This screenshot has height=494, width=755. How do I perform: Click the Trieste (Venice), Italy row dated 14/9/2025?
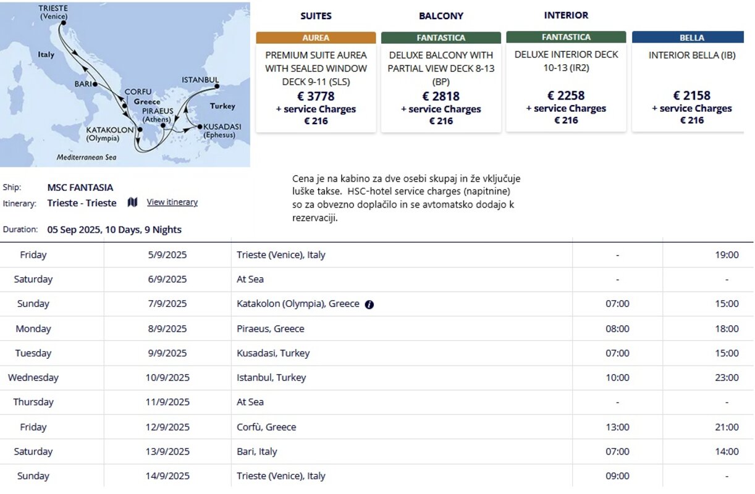[x=377, y=476]
